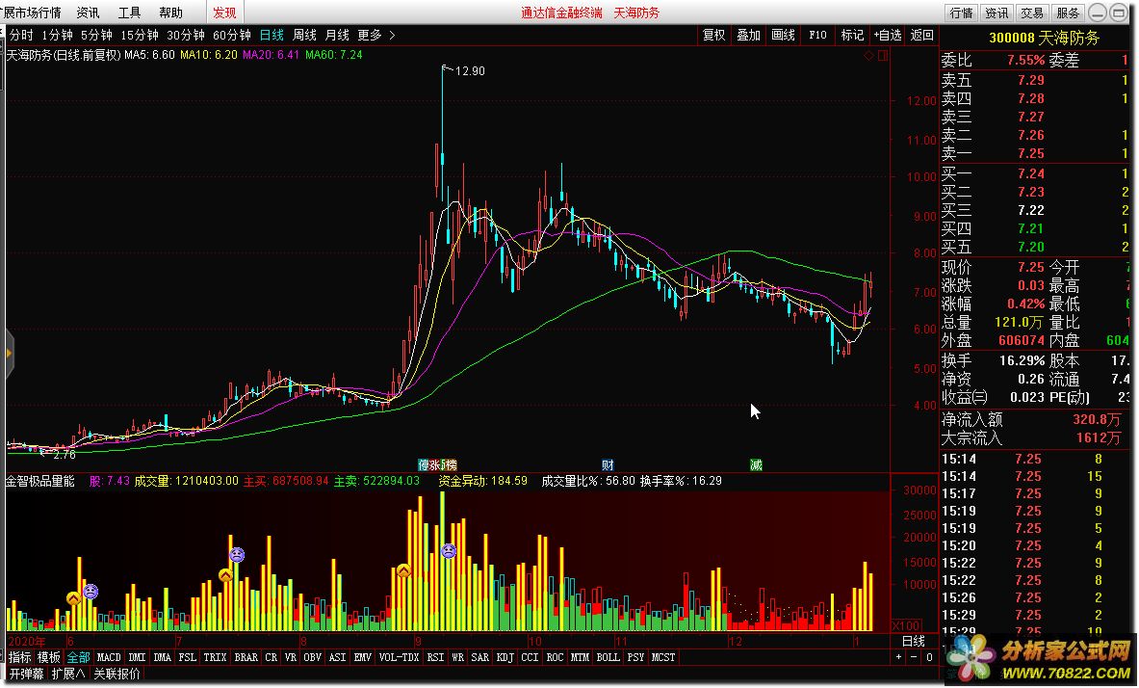1139x688 pixels.
Task: Click the 0 reset button at bottom right
Action: (x=929, y=657)
